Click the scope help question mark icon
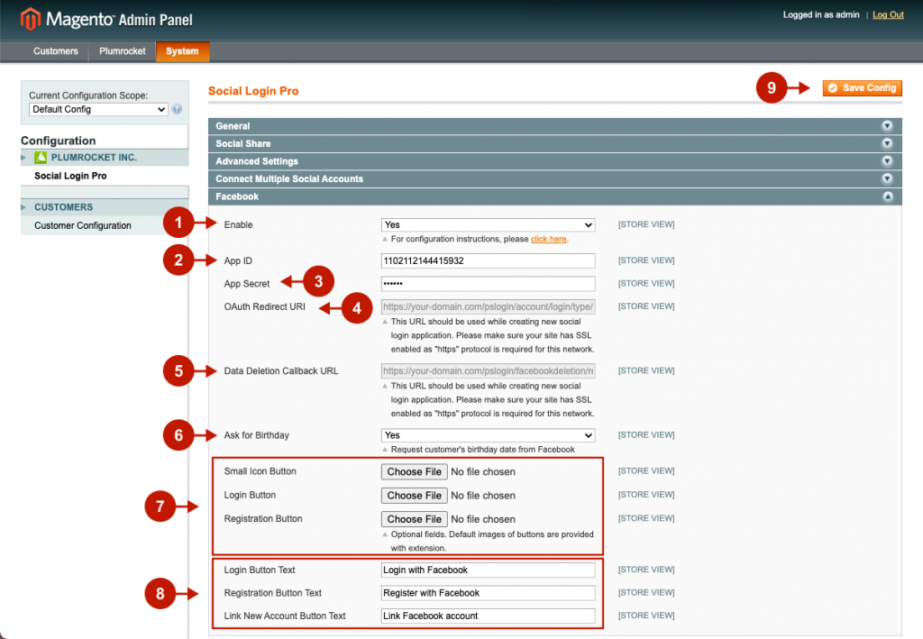The image size is (923, 639). coord(177,110)
